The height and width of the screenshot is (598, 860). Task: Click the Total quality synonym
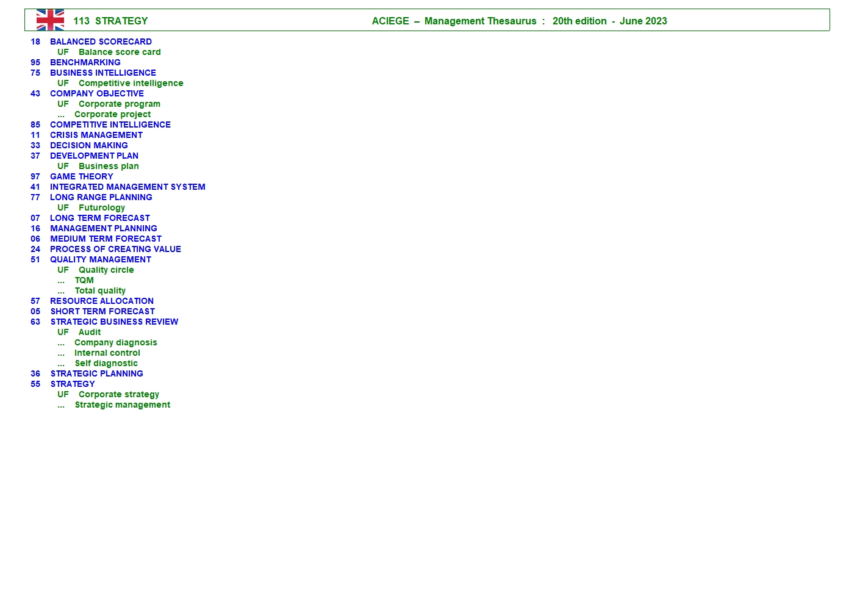tap(100, 290)
